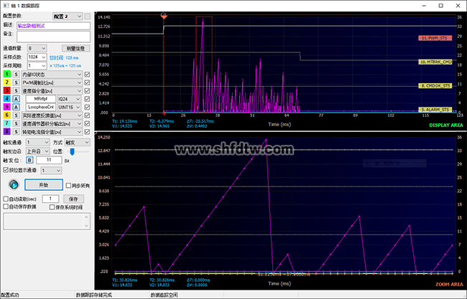The image size is (467, 299).
Task: Click the S button beside channel 1
Action: click(x=15, y=74)
